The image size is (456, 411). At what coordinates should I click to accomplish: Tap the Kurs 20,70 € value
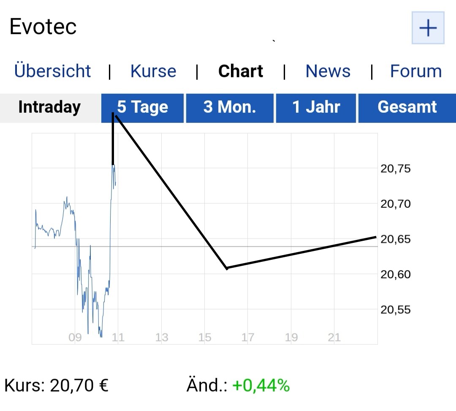tap(79, 385)
